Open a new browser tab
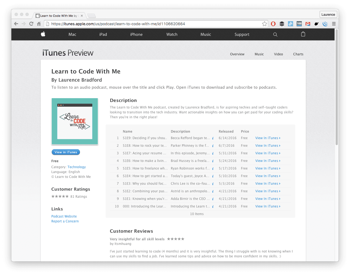The width and height of the screenshot is (350, 275). (92, 16)
